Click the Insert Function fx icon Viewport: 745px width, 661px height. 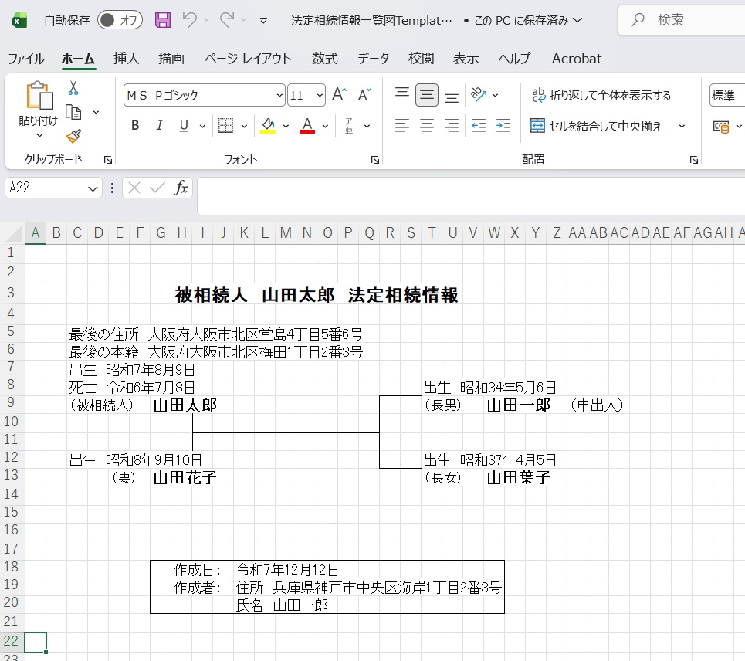[181, 188]
